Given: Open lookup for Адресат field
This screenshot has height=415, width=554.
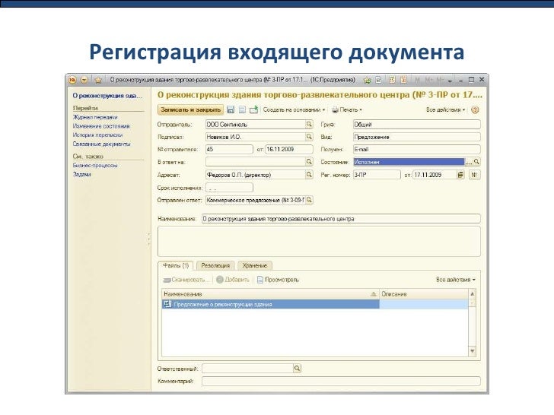Looking at the screenshot, I should pyautogui.click(x=309, y=175).
